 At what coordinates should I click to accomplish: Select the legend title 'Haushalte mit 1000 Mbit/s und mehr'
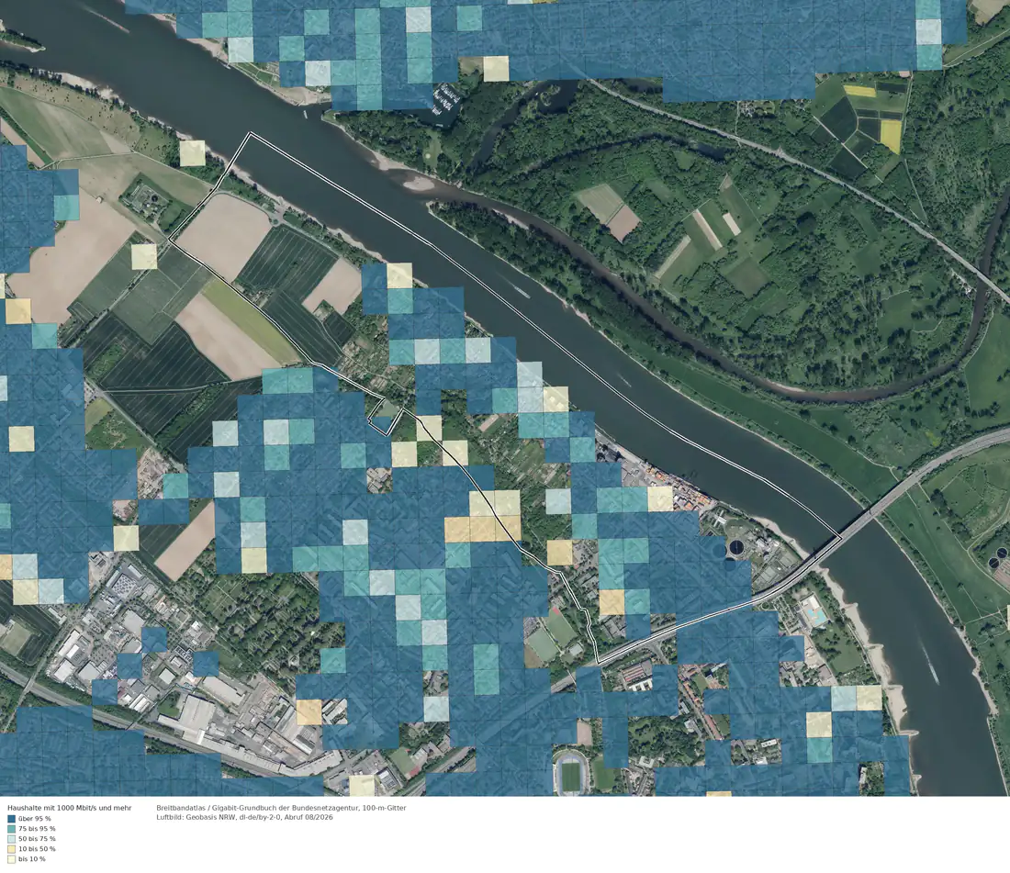[x=70, y=808]
